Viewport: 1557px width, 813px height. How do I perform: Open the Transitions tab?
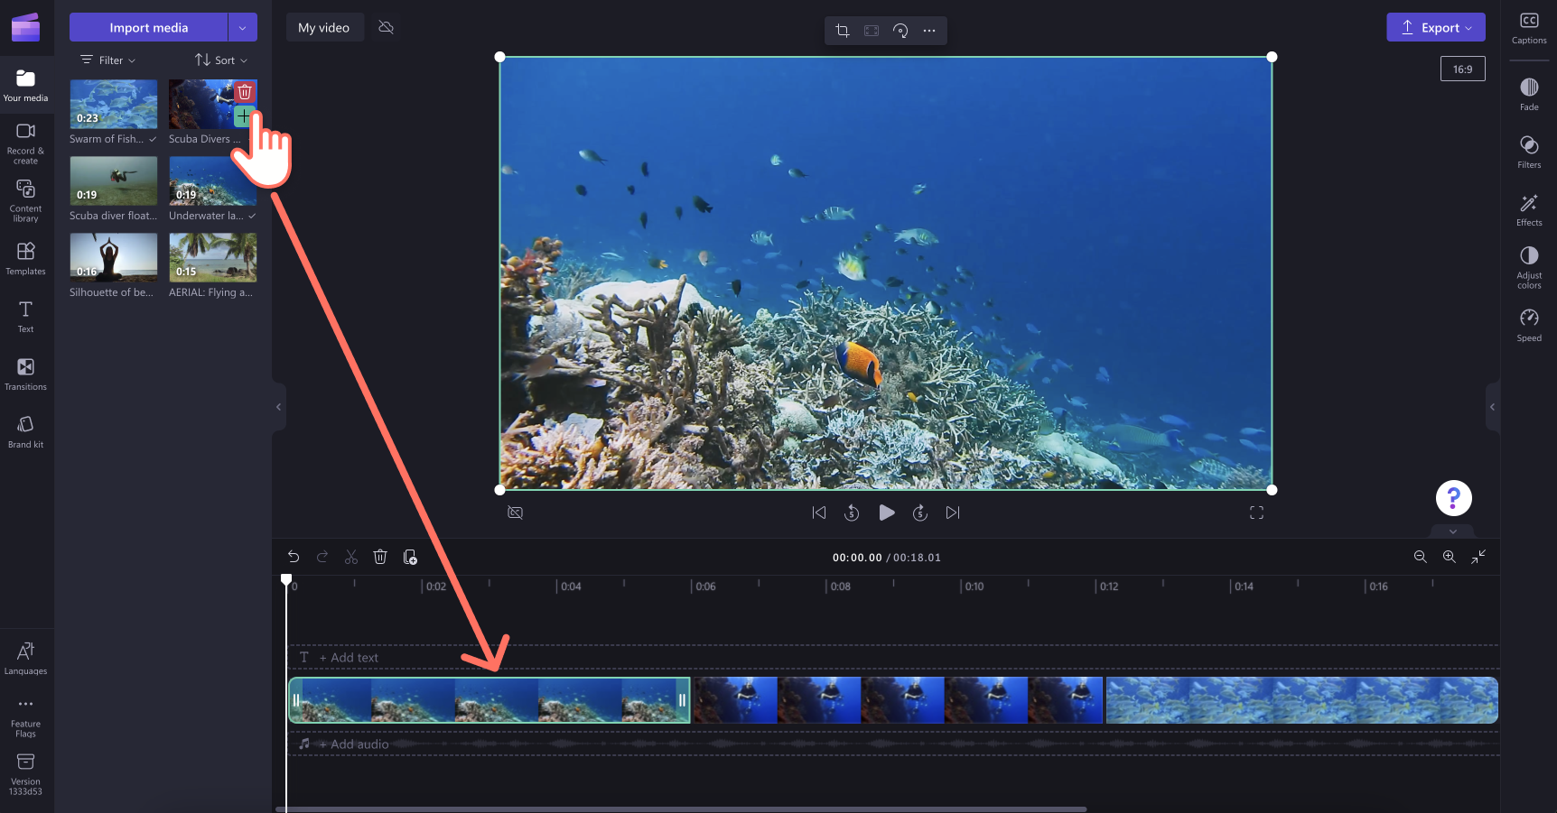click(25, 374)
